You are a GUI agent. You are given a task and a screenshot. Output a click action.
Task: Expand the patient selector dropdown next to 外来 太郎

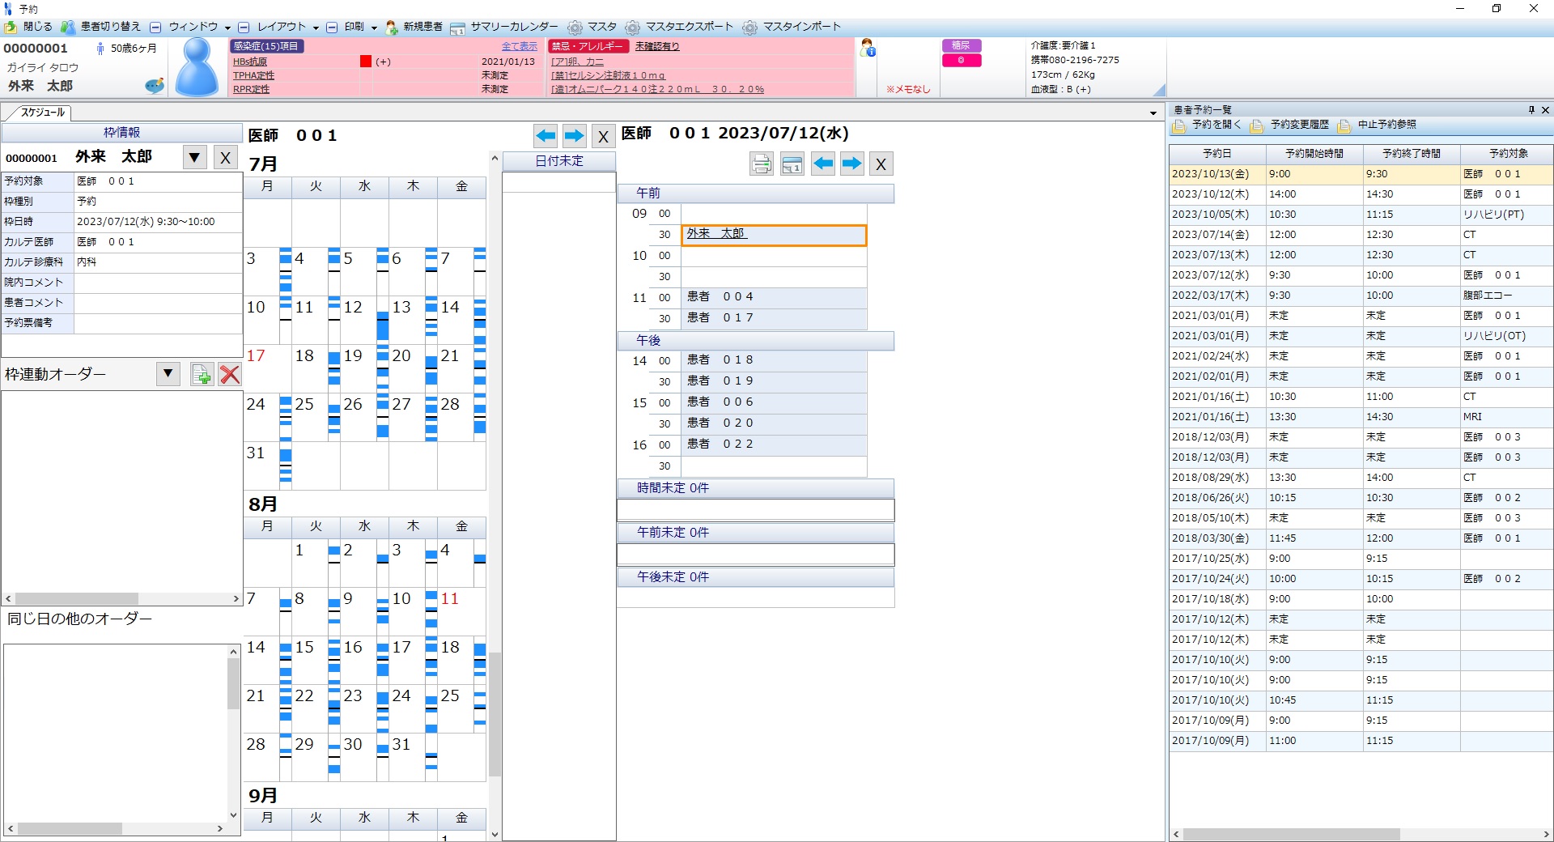[194, 157]
